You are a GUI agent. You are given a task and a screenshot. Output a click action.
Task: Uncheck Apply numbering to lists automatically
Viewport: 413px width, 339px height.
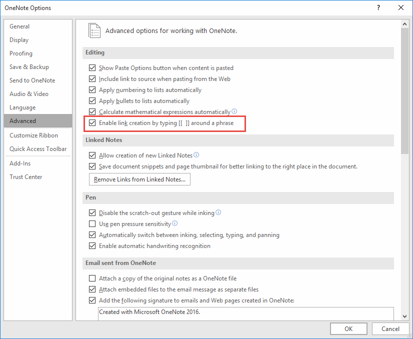92,90
